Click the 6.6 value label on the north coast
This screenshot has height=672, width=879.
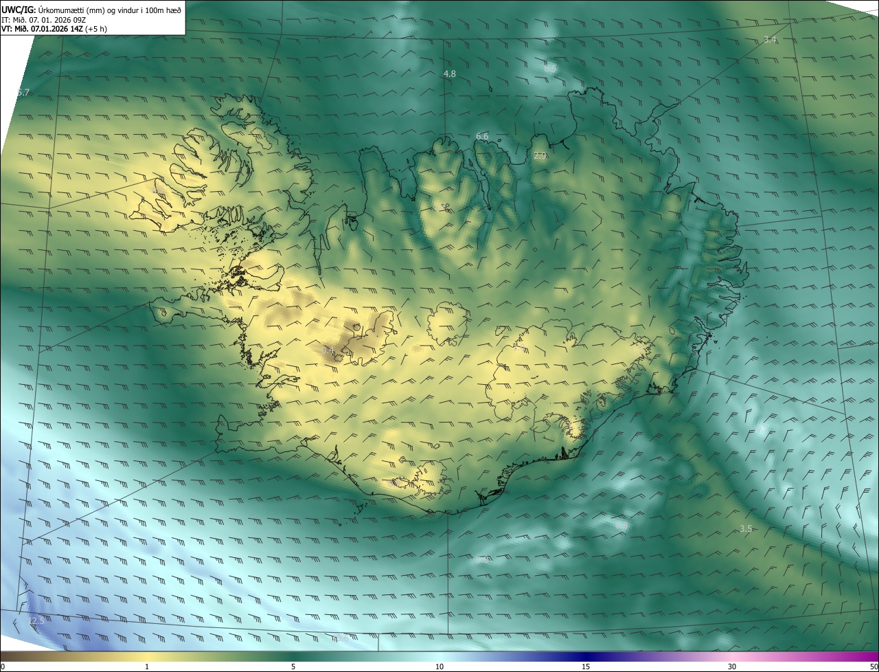pos(482,137)
